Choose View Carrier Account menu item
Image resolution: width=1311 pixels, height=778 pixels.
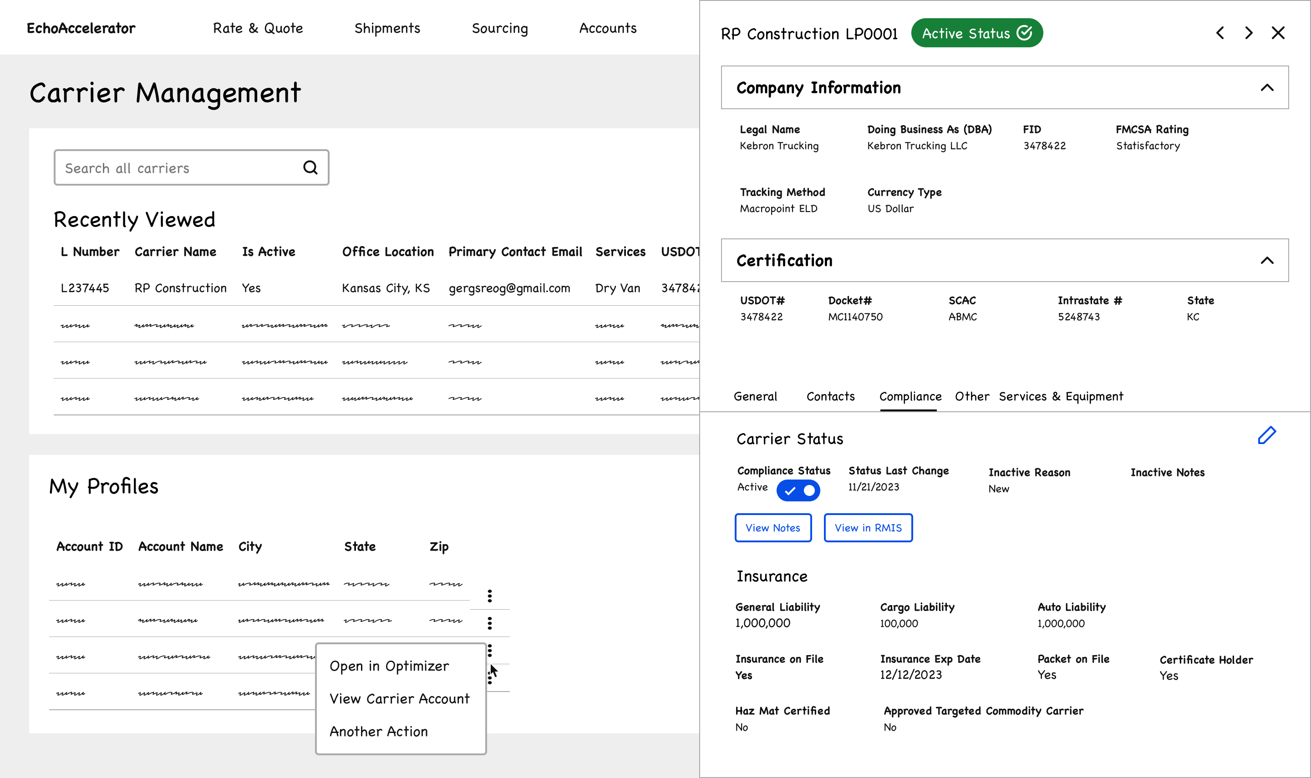click(400, 699)
